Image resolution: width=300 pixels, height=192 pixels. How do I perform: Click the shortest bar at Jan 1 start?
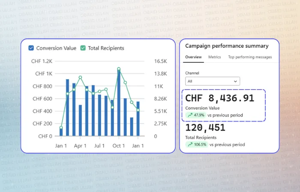[x=61, y=131]
